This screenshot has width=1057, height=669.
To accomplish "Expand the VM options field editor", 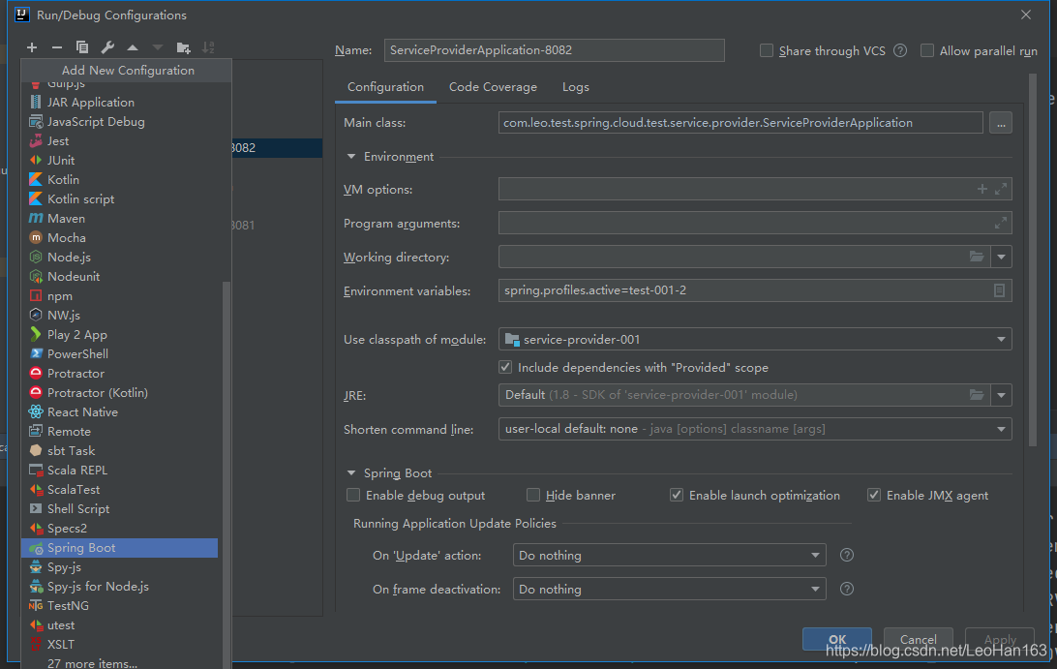I will tap(1001, 190).
